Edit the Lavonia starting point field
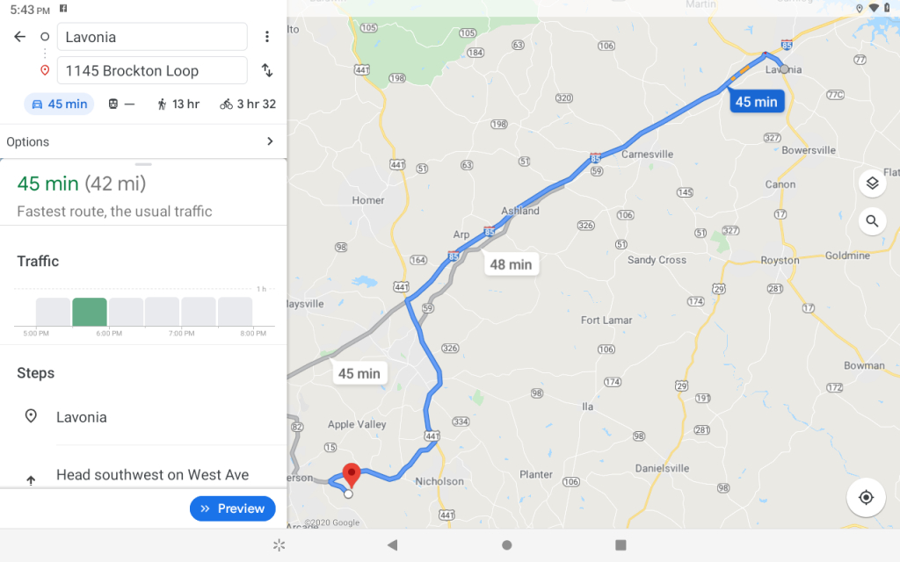 (152, 37)
